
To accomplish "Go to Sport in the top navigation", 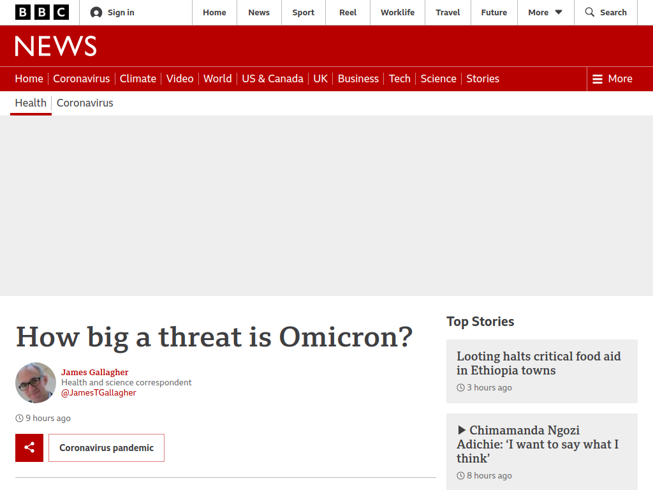I will tap(303, 13).
